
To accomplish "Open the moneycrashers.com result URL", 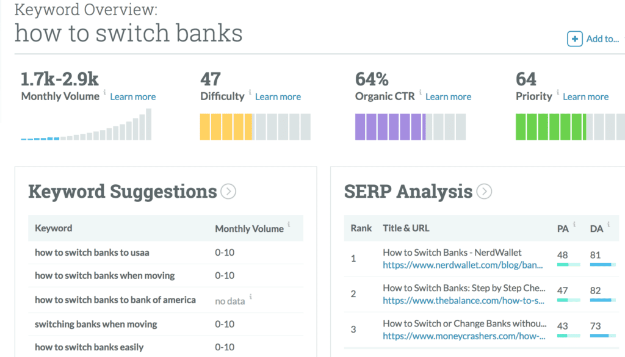I will (x=464, y=336).
